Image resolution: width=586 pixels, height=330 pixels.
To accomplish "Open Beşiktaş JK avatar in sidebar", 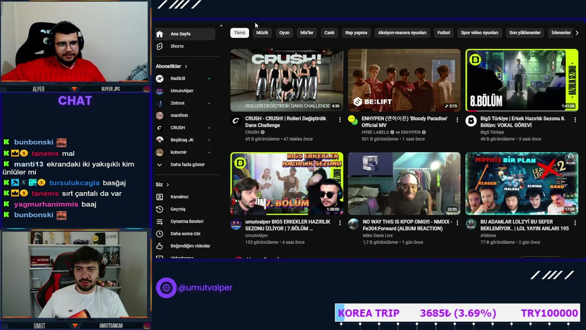I will (159, 140).
